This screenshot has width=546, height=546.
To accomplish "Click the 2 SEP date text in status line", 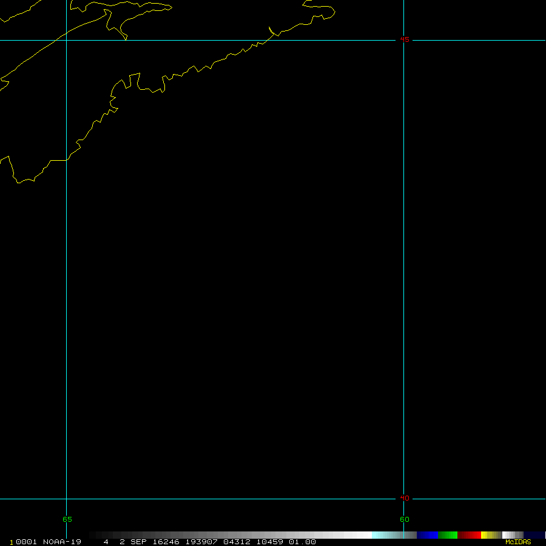I will [x=133, y=542].
